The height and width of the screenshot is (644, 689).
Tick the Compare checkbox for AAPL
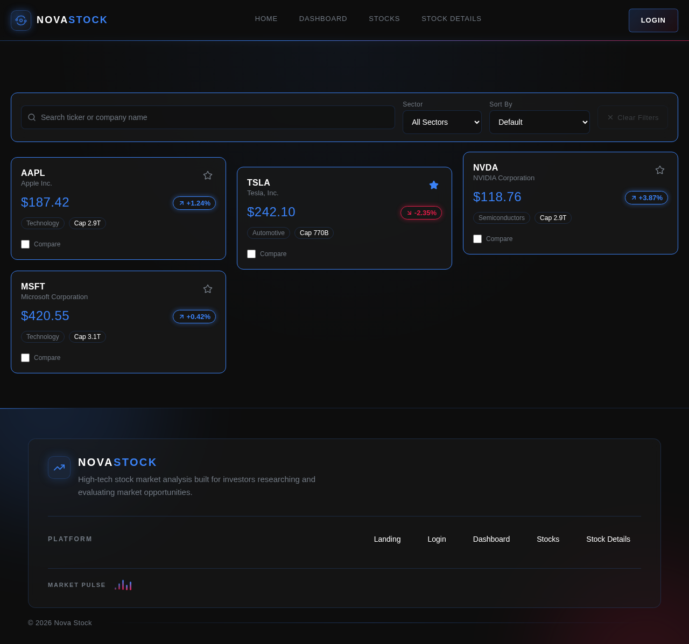25,244
